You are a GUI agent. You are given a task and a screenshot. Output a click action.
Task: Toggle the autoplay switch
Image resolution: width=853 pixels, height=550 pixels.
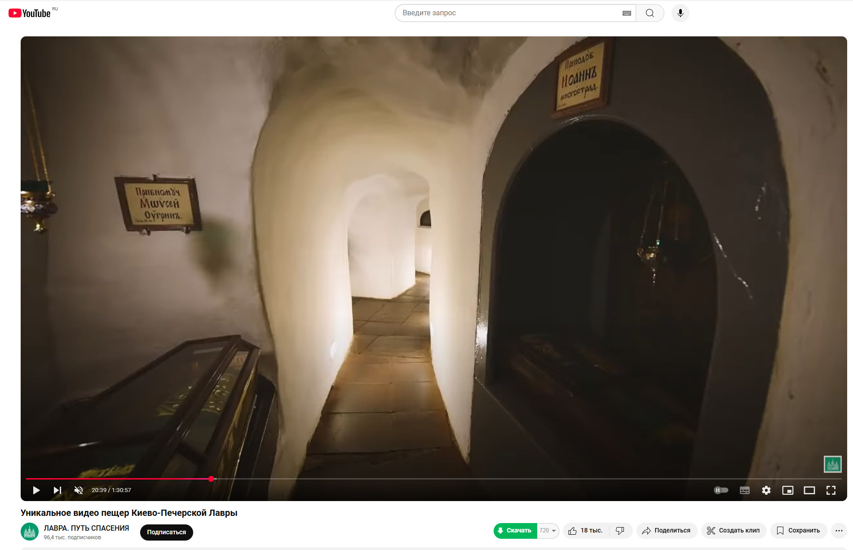click(x=720, y=490)
